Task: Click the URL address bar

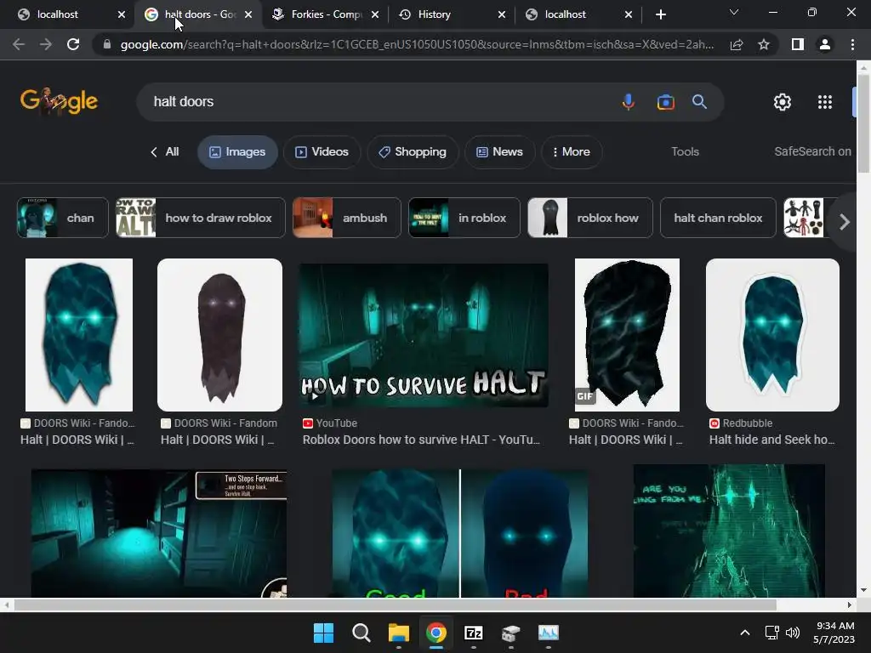Action: (x=417, y=44)
